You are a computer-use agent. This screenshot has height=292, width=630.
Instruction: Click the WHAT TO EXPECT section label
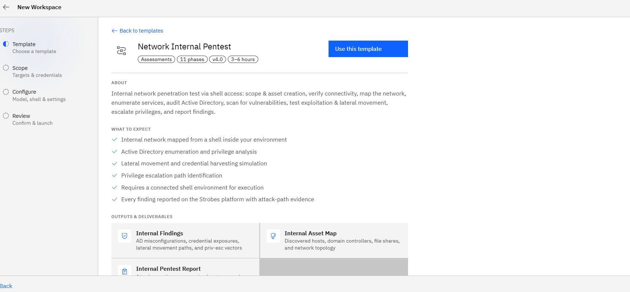(131, 129)
